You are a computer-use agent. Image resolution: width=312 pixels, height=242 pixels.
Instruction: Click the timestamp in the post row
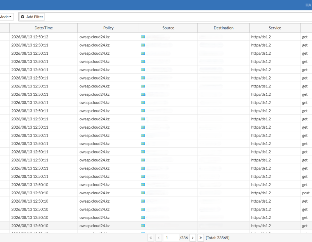pyautogui.click(x=30, y=193)
